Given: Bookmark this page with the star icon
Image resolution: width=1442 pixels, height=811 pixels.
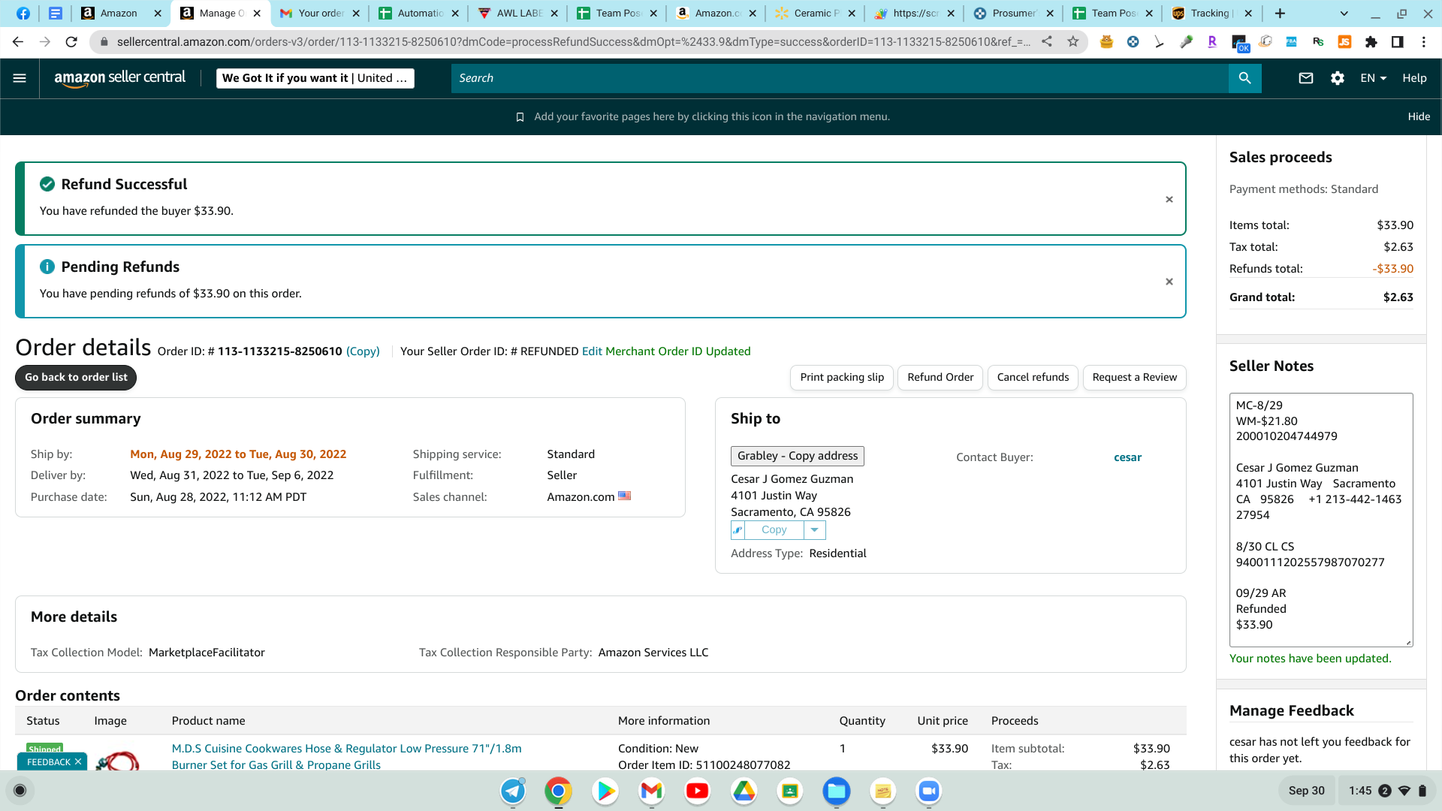Looking at the screenshot, I should (x=1073, y=42).
